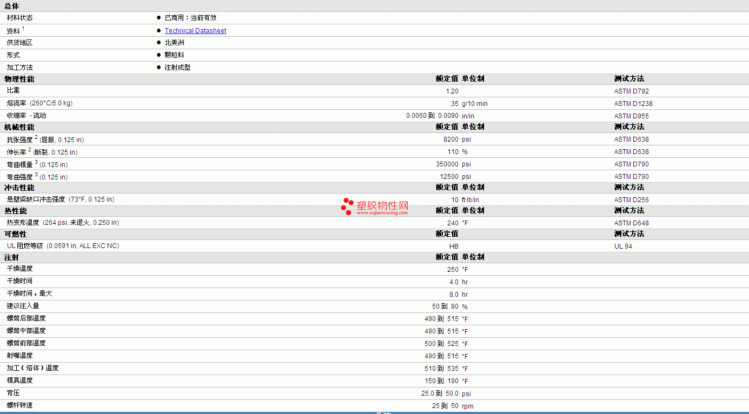Click the 总体 section header
This screenshot has height=414, width=749.
tap(11, 6)
